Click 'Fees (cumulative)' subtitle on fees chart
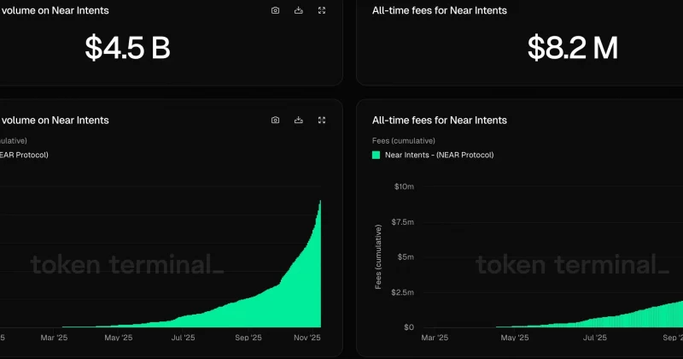683x359 pixels. (x=403, y=141)
